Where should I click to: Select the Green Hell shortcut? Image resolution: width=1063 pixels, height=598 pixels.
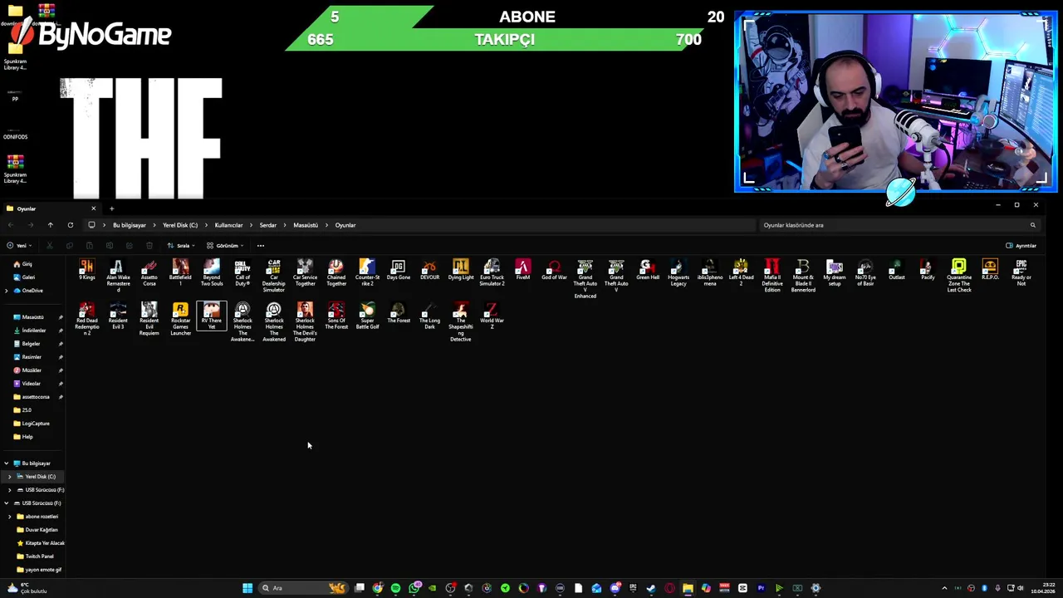[648, 271]
